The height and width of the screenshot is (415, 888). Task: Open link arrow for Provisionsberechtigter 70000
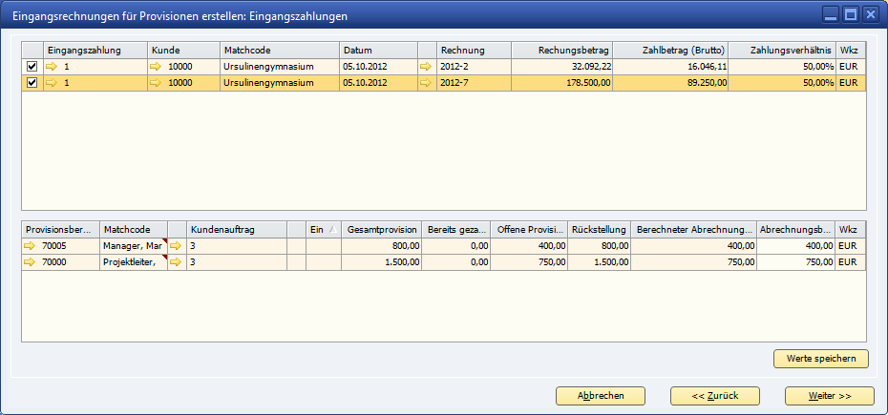[x=32, y=262]
